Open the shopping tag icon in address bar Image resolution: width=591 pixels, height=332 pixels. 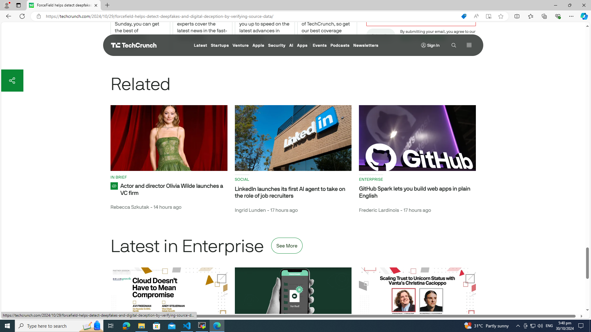pos(464,16)
